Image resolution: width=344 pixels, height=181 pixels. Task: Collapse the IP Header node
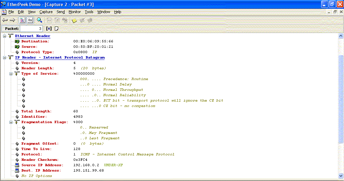coord(5,58)
